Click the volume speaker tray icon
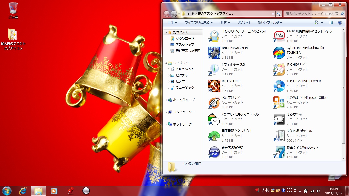This screenshot has height=196, width=349. (x=318, y=191)
